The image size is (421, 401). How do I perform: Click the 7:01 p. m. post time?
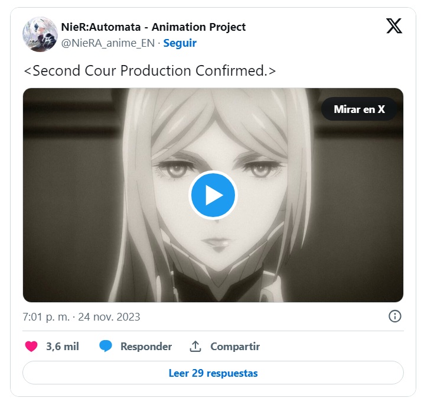click(46, 317)
